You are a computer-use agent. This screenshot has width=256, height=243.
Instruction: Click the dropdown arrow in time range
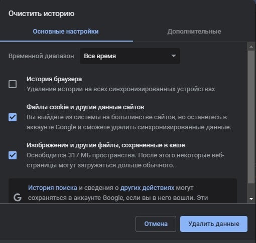(x=174, y=56)
